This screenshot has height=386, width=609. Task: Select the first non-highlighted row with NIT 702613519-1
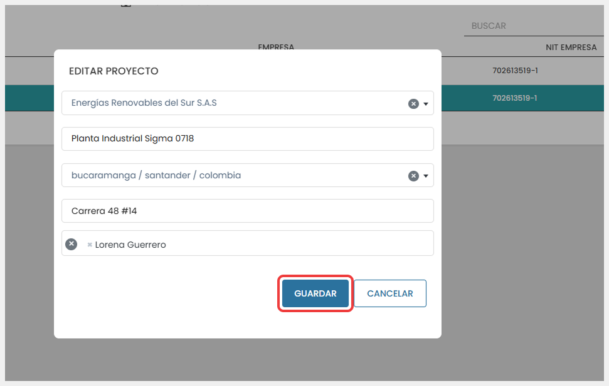point(515,71)
